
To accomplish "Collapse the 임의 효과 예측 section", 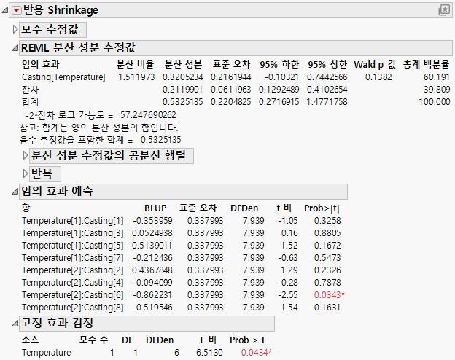I will click(x=15, y=192).
